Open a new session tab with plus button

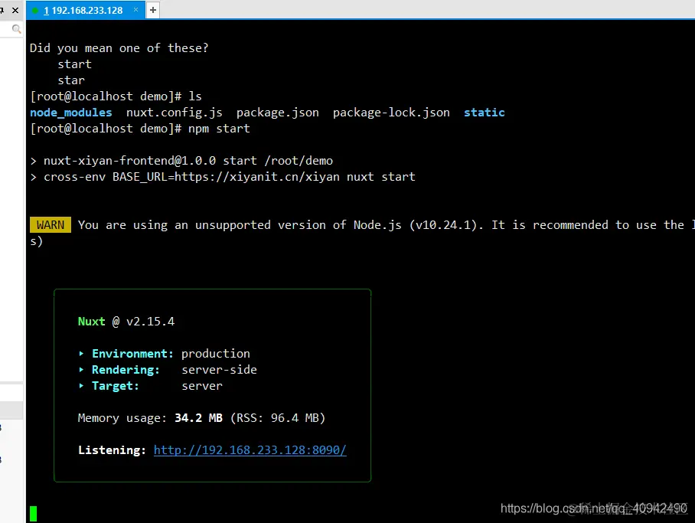[153, 10]
